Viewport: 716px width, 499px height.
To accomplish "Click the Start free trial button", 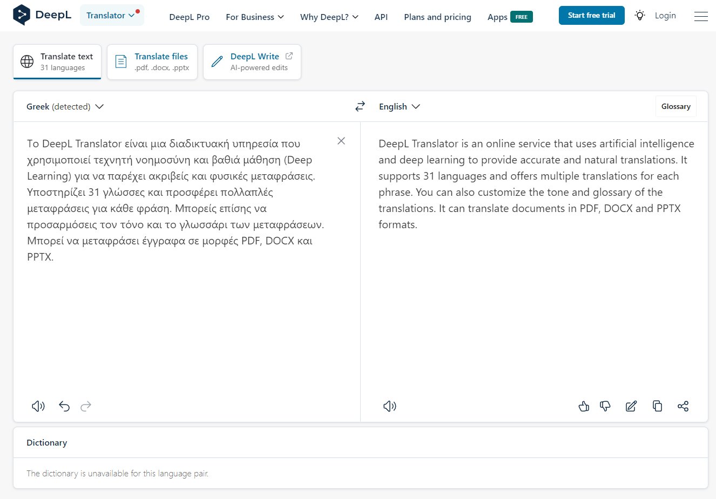I will (x=591, y=16).
